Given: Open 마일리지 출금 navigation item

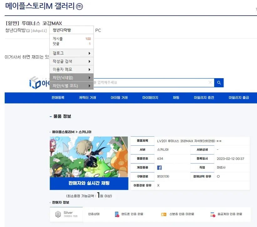Looking at the screenshot, I should coord(239,98).
